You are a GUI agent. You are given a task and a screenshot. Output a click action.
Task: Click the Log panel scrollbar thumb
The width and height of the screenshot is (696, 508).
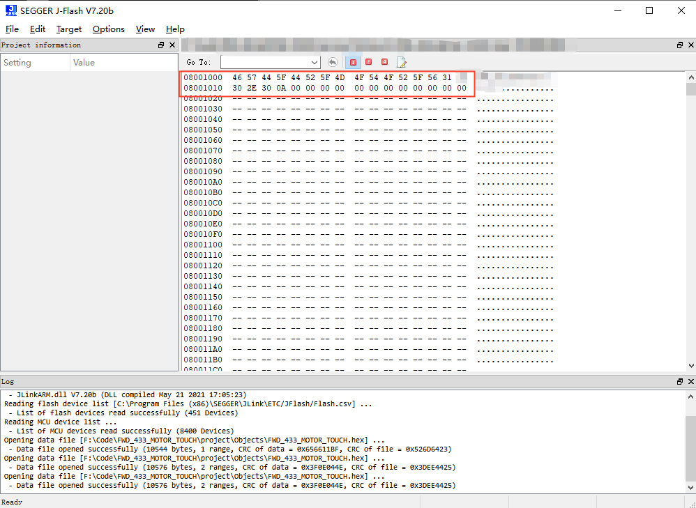[690, 449]
